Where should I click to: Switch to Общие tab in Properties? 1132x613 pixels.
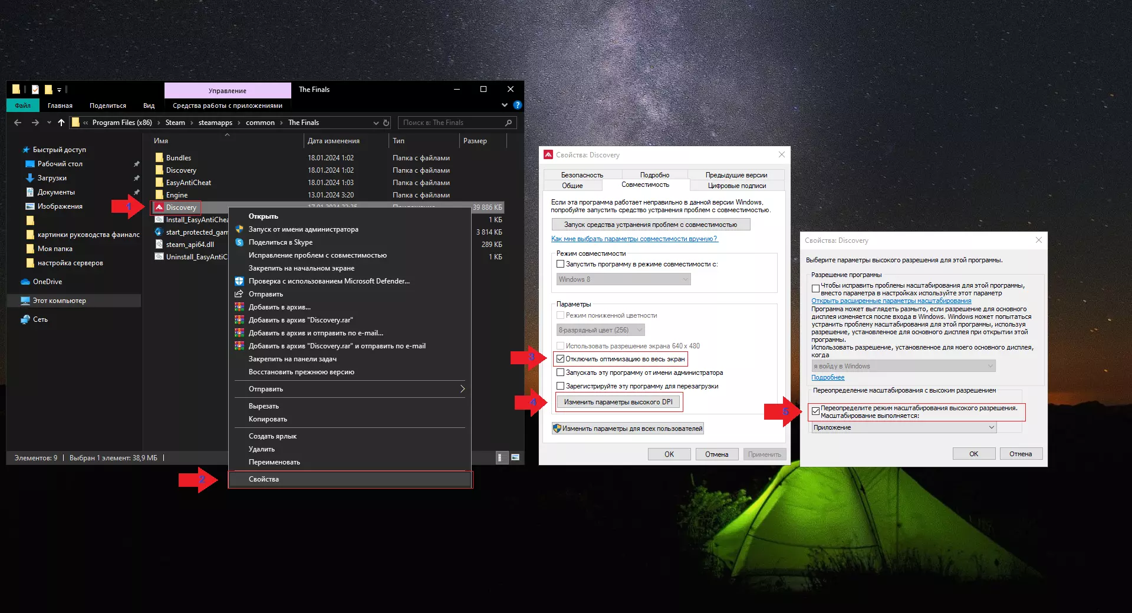(572, 186)
